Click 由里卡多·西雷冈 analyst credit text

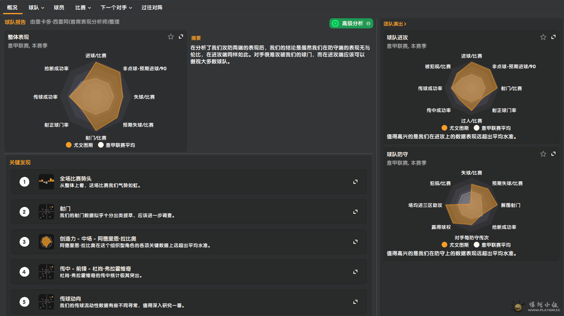coord(75,22)
